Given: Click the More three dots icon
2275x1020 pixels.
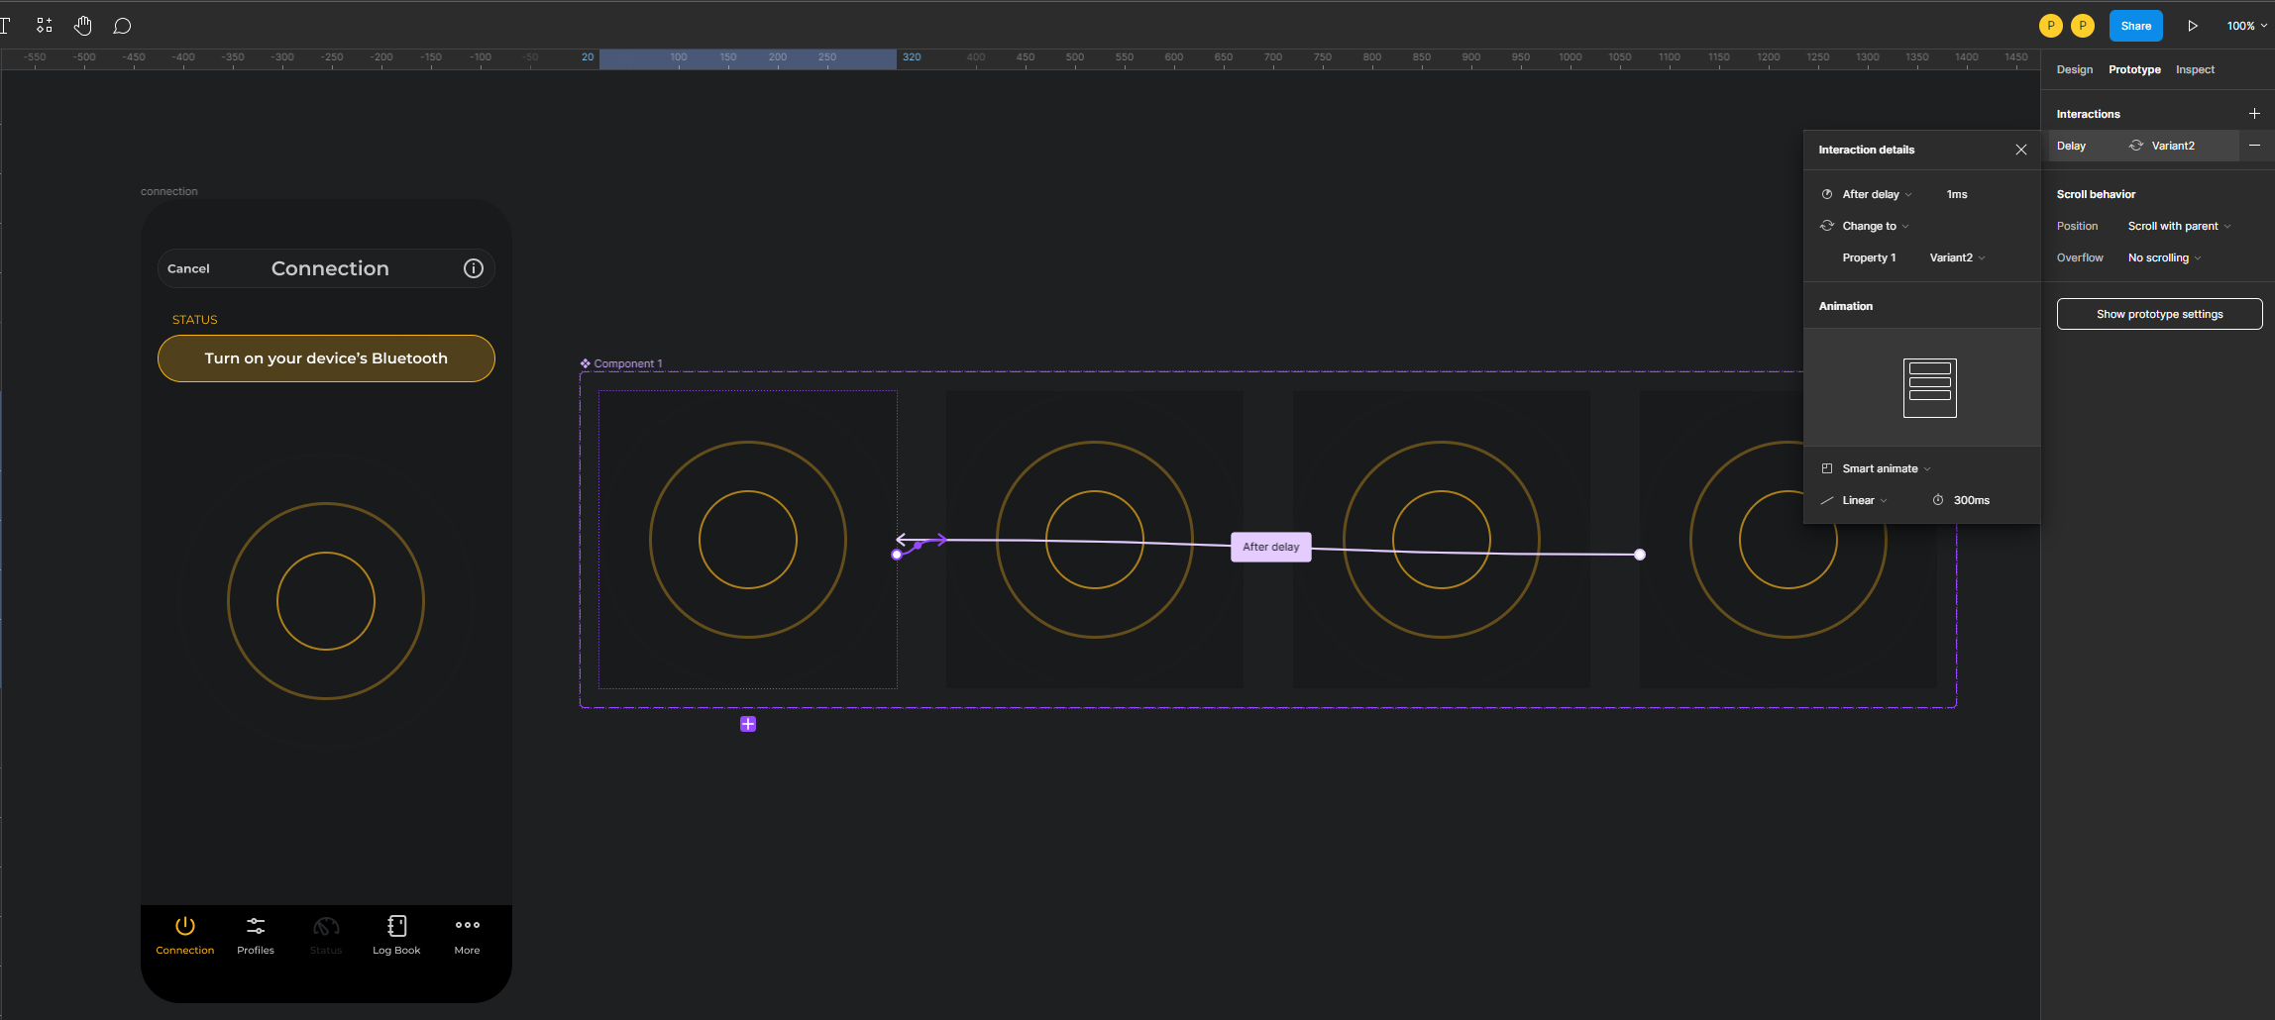Looking at the screenshot, I should (x=468, y=925).
